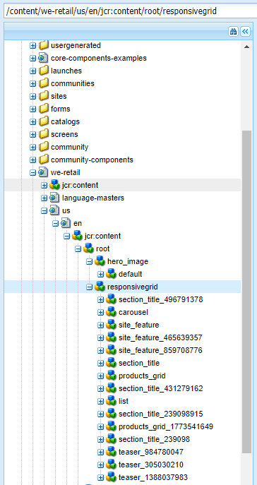The height and width of the screenshot is (485, 257).
Task: Select the teaser_305030210 node
Action: [151, 465]
